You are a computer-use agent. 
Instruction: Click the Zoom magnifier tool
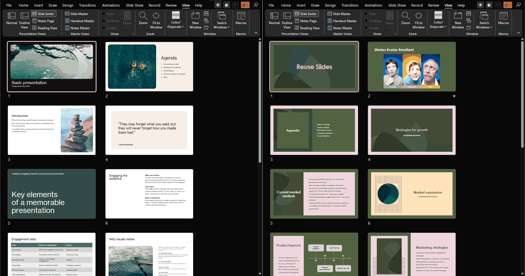[x=143, y=19]
